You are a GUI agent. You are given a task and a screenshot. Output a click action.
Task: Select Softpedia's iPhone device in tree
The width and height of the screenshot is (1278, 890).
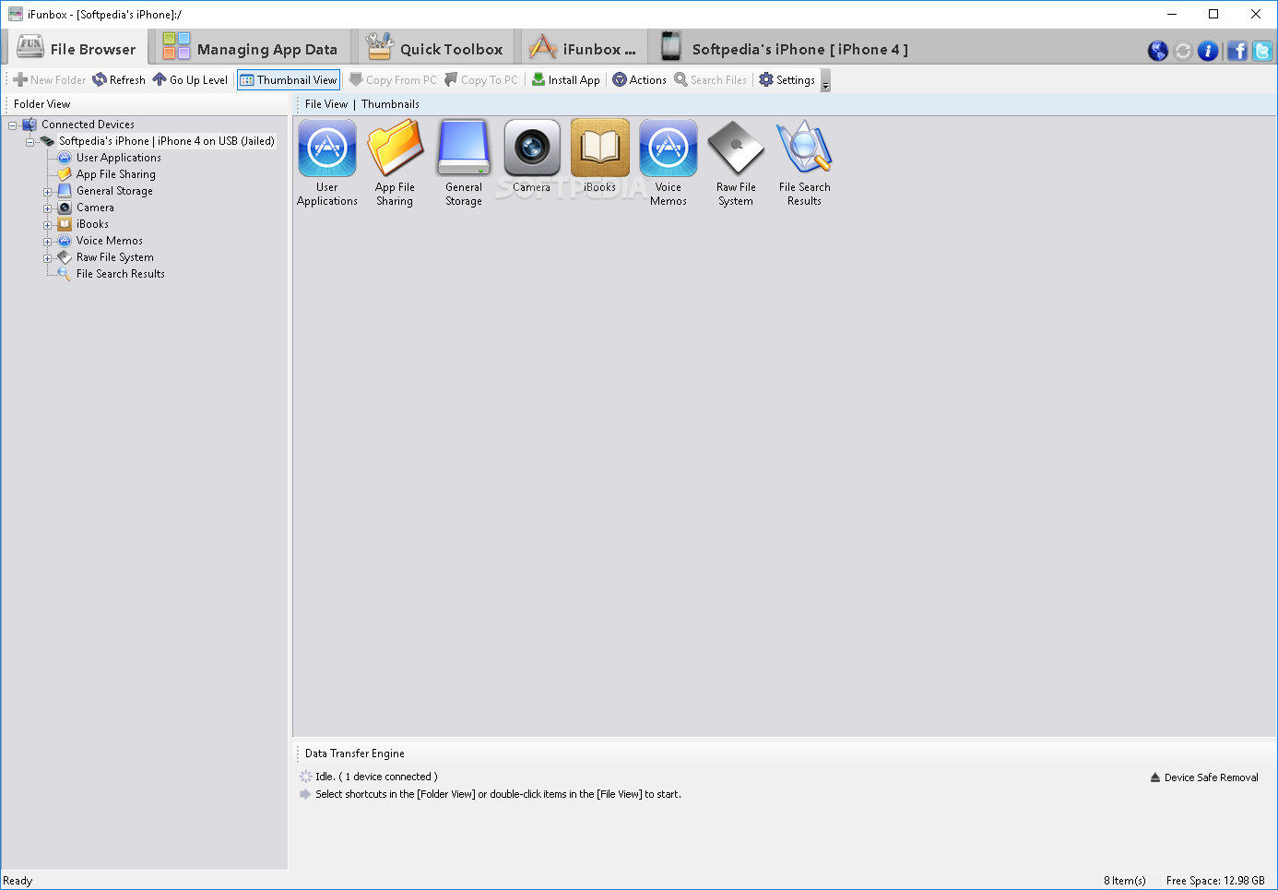click(167, 141)
